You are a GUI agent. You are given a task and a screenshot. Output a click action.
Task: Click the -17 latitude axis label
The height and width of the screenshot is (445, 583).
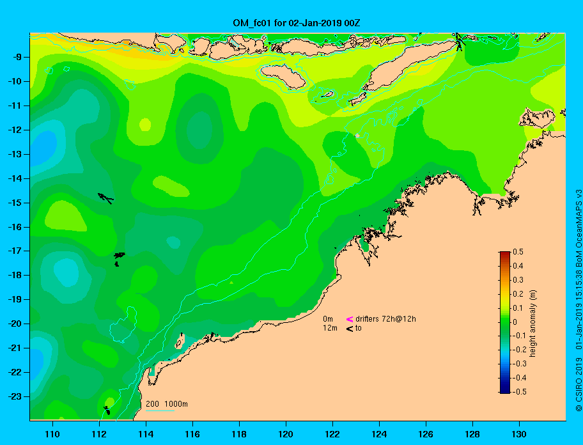(15, 251)
